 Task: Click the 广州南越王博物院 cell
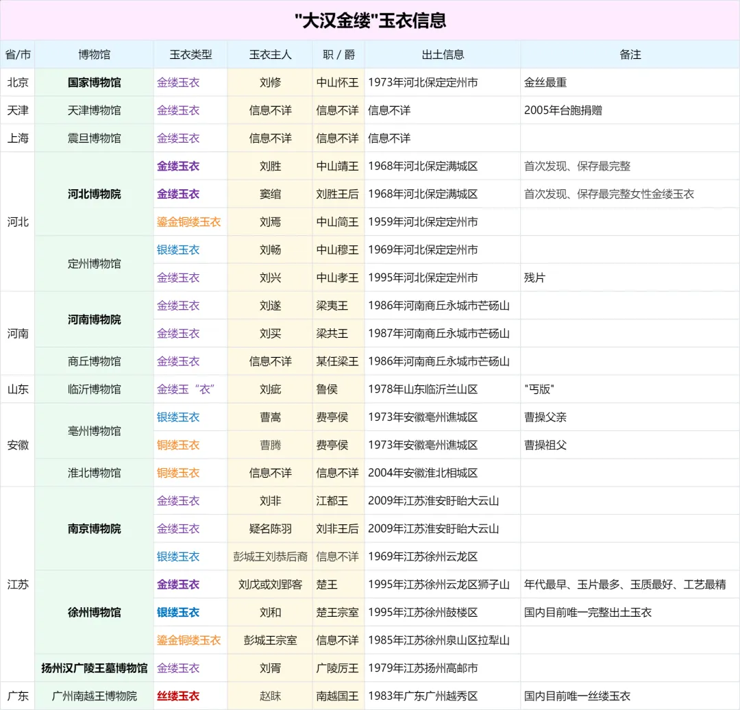point(95,696)
